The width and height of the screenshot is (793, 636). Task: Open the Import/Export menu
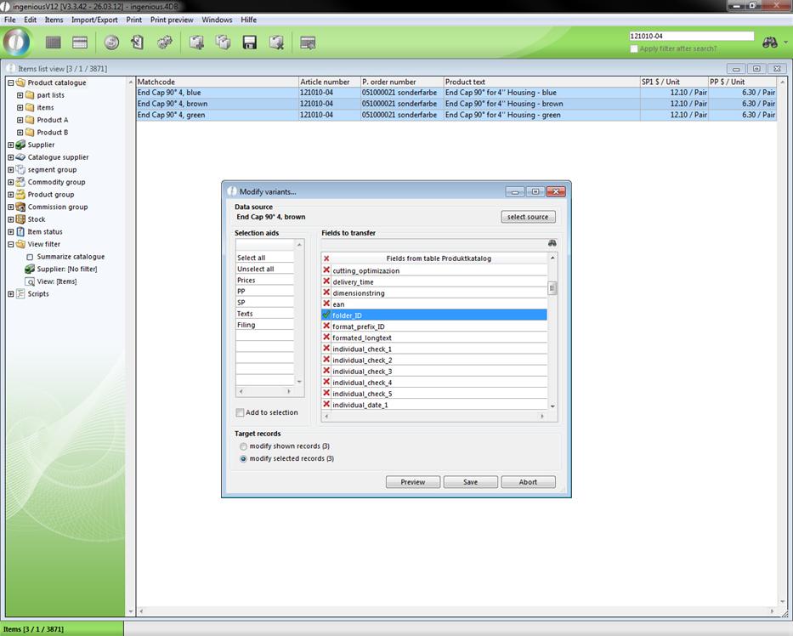[x=94, y=20]
